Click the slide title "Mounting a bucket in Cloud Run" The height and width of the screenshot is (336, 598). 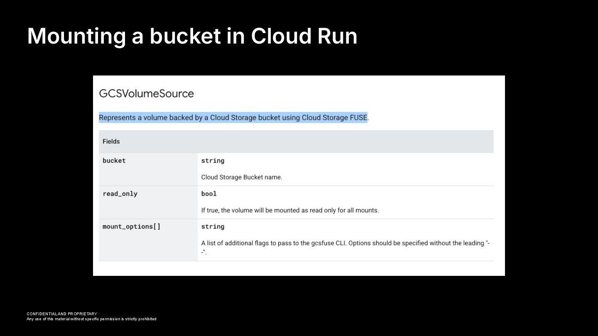[192, 36]
